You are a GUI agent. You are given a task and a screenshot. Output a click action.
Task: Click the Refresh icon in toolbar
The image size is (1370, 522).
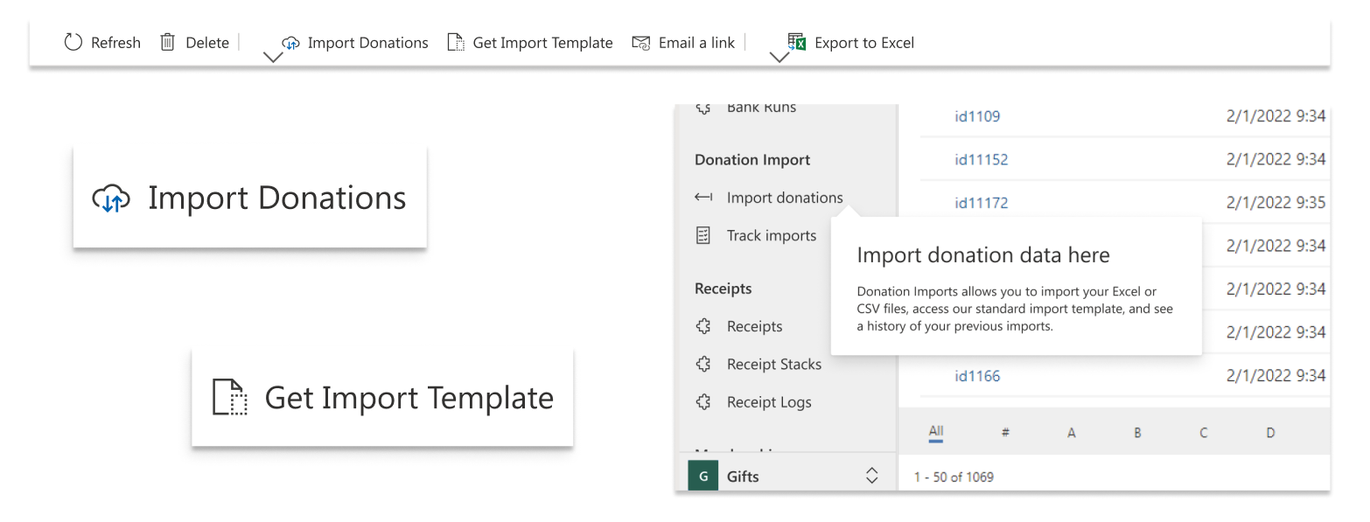pyautogui.click(x=73, y=43)
